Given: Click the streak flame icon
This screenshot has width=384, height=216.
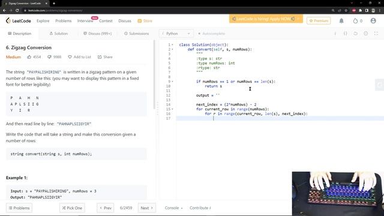Looking at the screenshot, I should point(355,21).
